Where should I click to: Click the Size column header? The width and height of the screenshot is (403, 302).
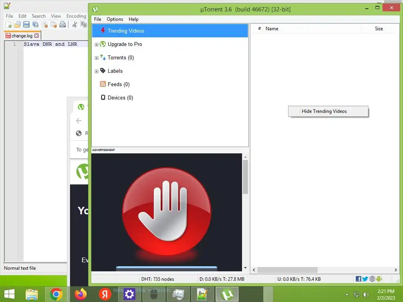379,28
